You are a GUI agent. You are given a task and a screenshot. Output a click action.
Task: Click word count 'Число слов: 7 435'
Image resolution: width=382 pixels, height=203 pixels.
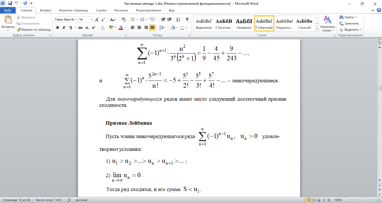49,200
